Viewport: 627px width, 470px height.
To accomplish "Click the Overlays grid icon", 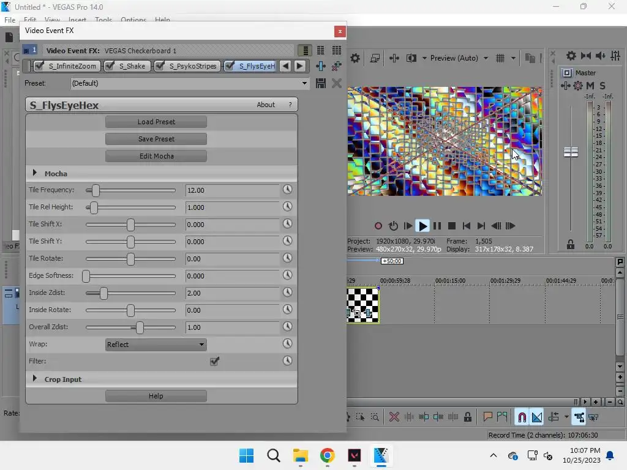I will tap(500, 58).
